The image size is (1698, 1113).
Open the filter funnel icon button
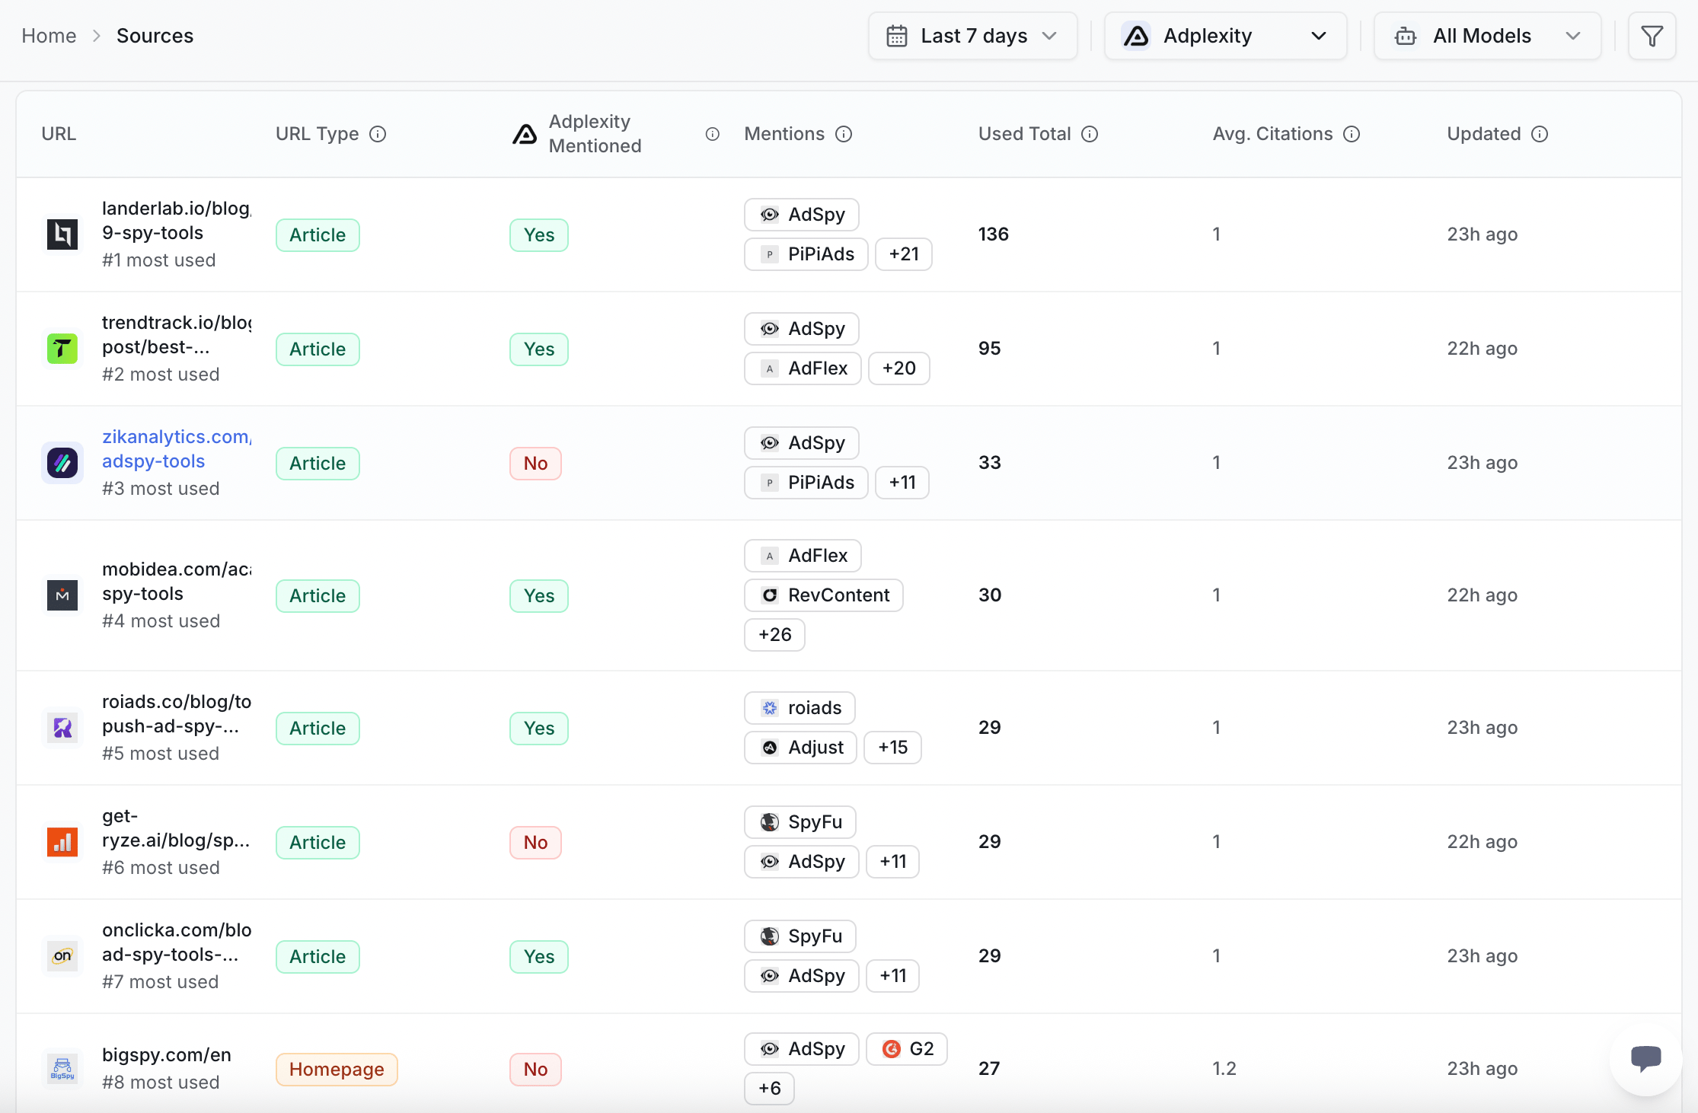[x=1652, y=36]
